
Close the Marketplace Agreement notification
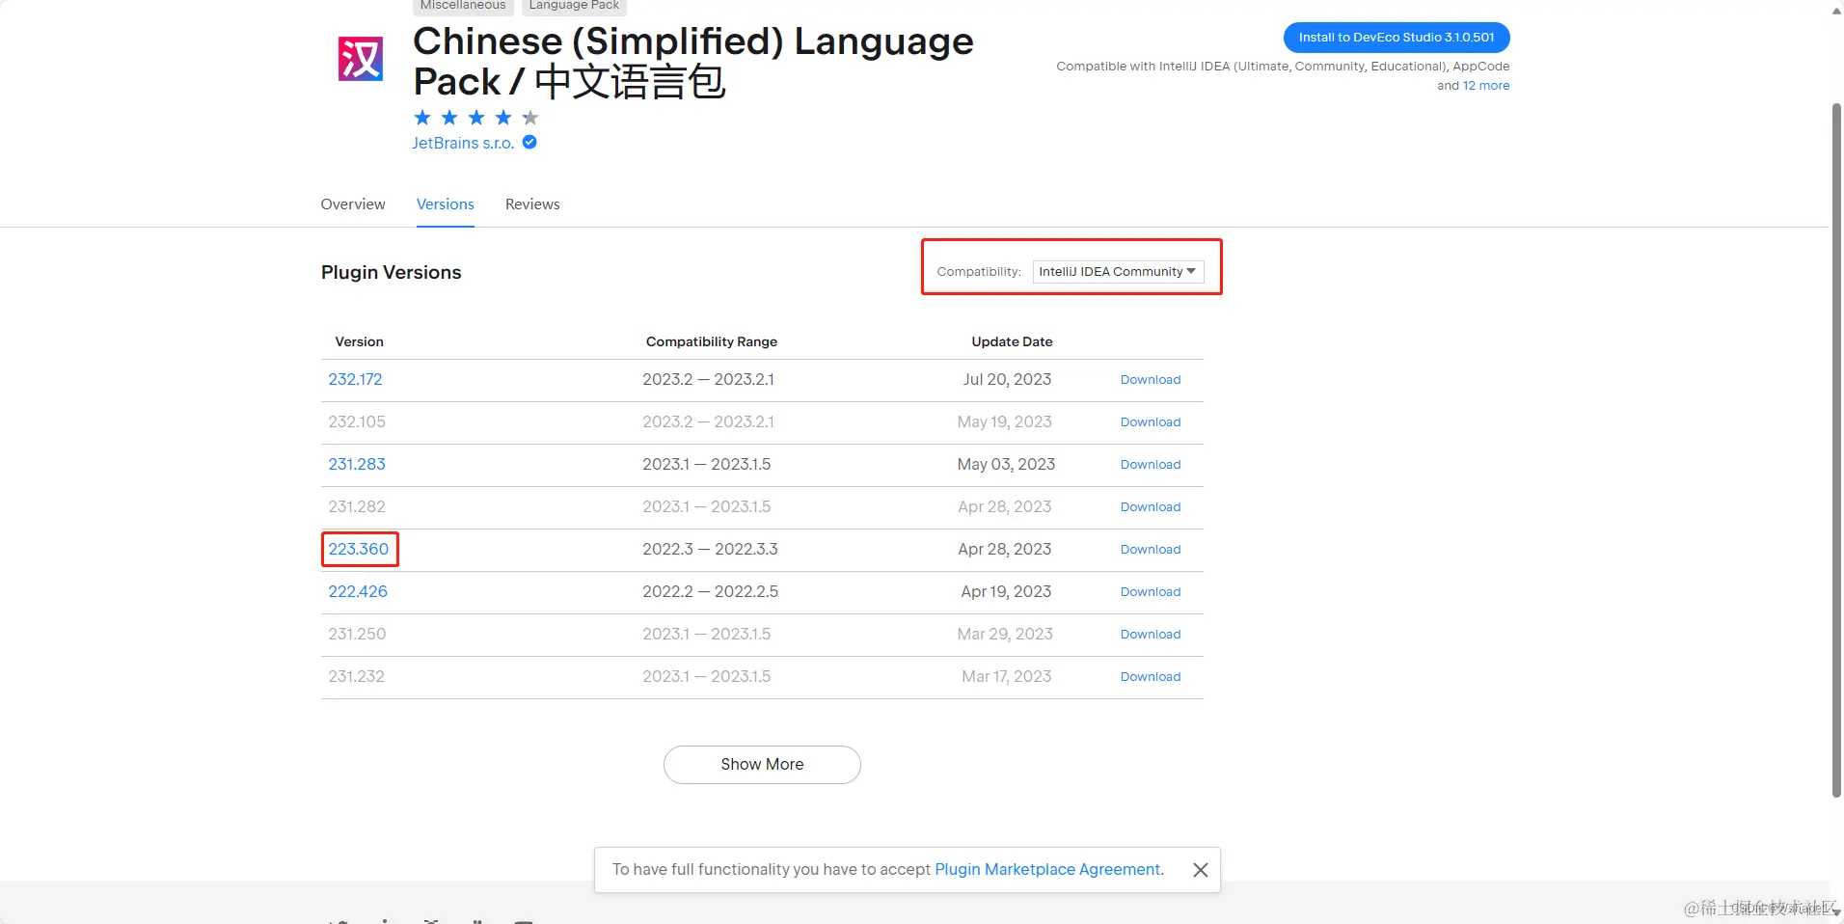point(1201,870)
